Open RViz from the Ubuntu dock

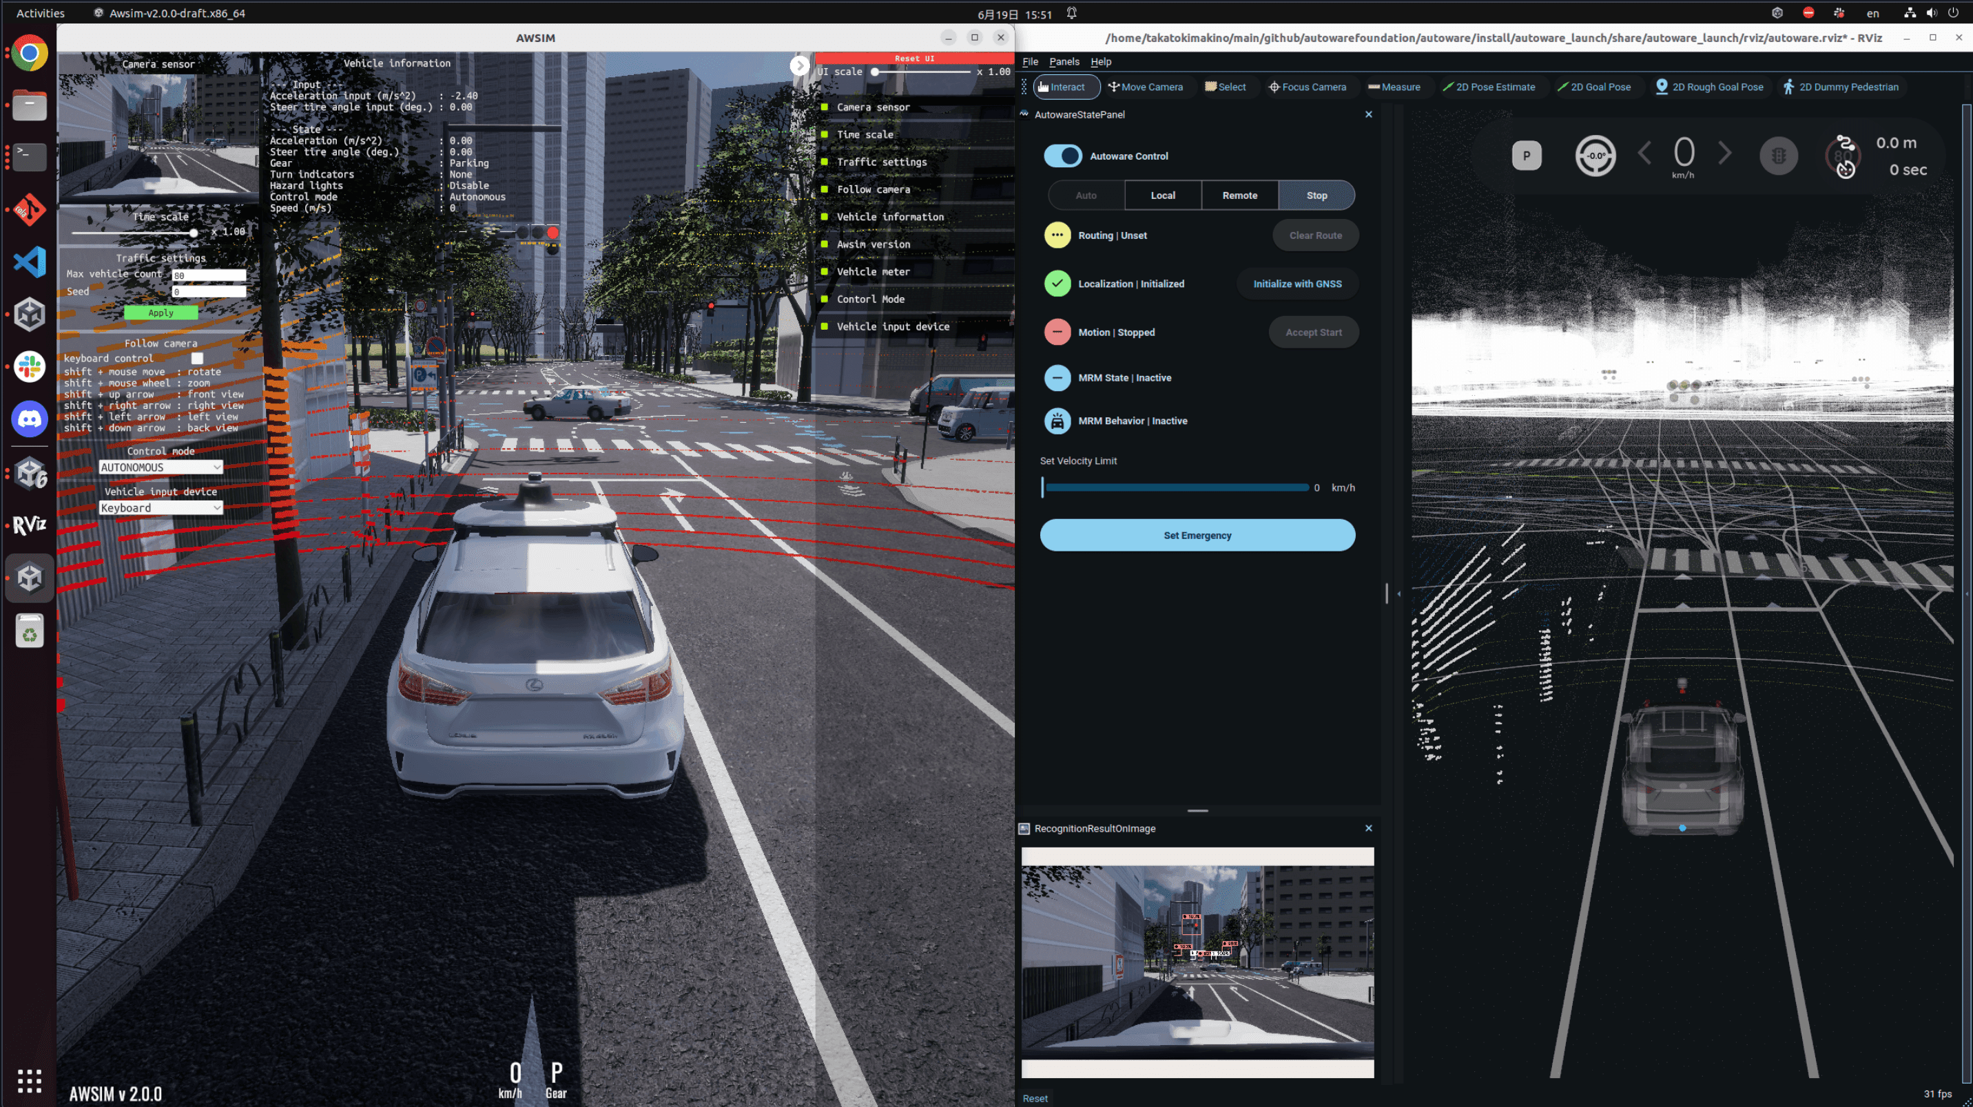point(28,525)
